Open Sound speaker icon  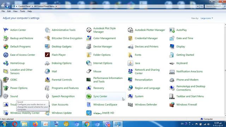click(x=6, y=96)
